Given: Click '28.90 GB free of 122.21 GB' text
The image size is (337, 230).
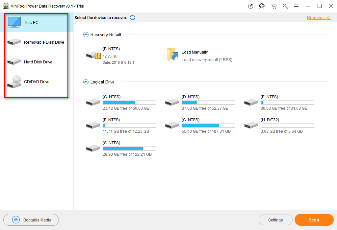Looking at the screenshot, I should [127, 154].
